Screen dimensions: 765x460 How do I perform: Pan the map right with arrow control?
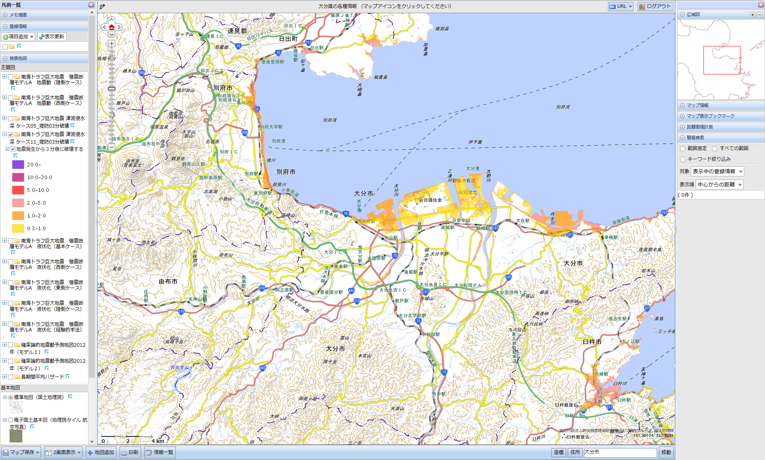click(x=119, y=28)
